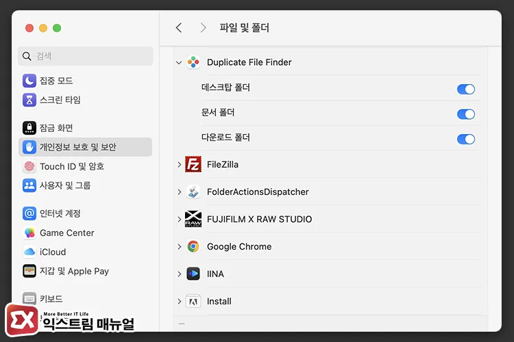514x342 pixels.
Task: Expand Install folder permissions
Action: pos(180,301)
